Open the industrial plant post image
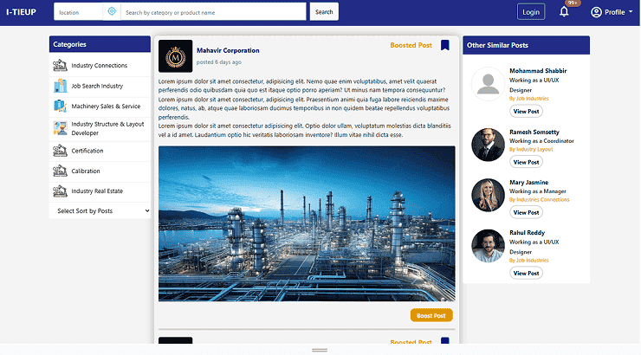The width and height of the screenshot is (641, 355). [x=307, y=223]
